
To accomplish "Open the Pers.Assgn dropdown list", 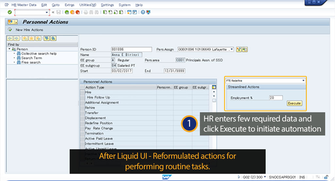I will pyautogui.click(x=232, y=49).
